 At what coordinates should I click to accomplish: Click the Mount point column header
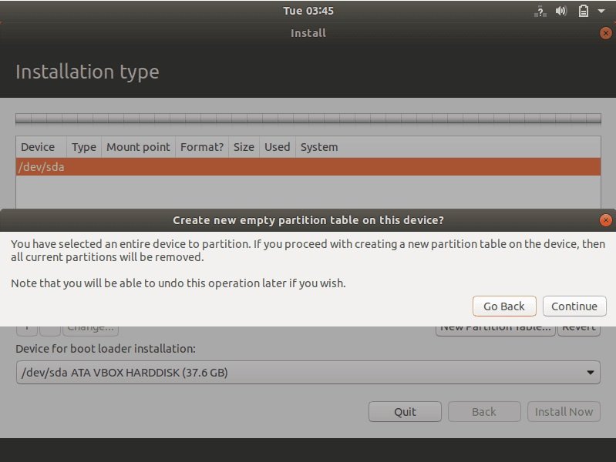[138, 147]
